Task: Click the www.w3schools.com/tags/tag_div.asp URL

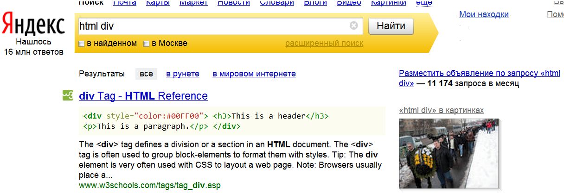Action: pyautogui.click(x=150, y=185)
